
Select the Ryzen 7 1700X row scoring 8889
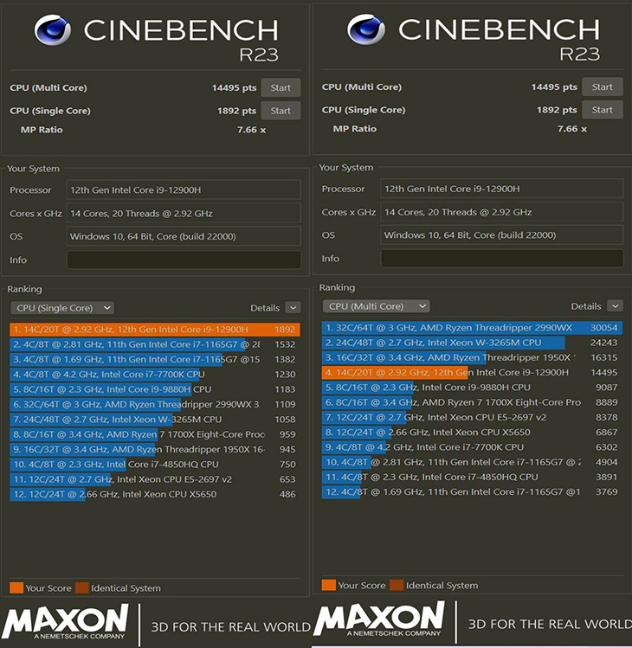[472, 402]
